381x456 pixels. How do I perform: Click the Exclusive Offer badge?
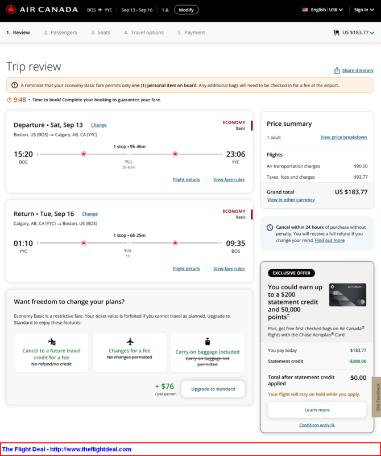[291, 273]
